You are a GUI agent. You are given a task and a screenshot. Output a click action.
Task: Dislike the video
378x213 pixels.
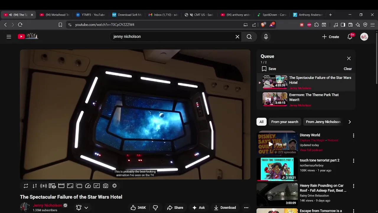(155, 208)
